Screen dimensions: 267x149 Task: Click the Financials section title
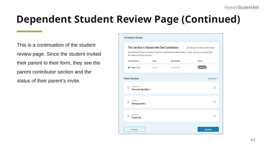(x=136, y=117)
